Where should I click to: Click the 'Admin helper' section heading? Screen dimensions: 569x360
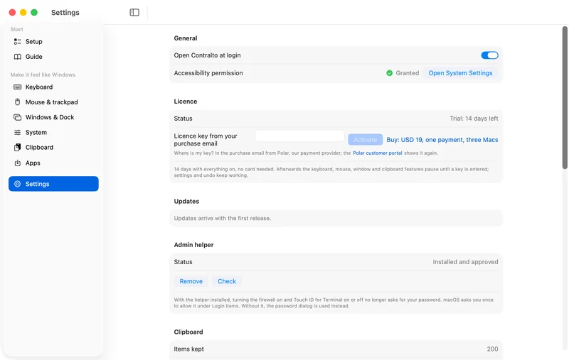point(193,245)
